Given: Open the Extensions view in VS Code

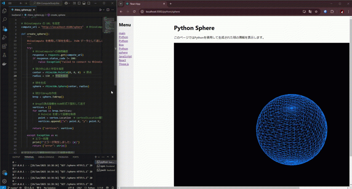Looking at the screenshot, I should (x=4, y=46).
